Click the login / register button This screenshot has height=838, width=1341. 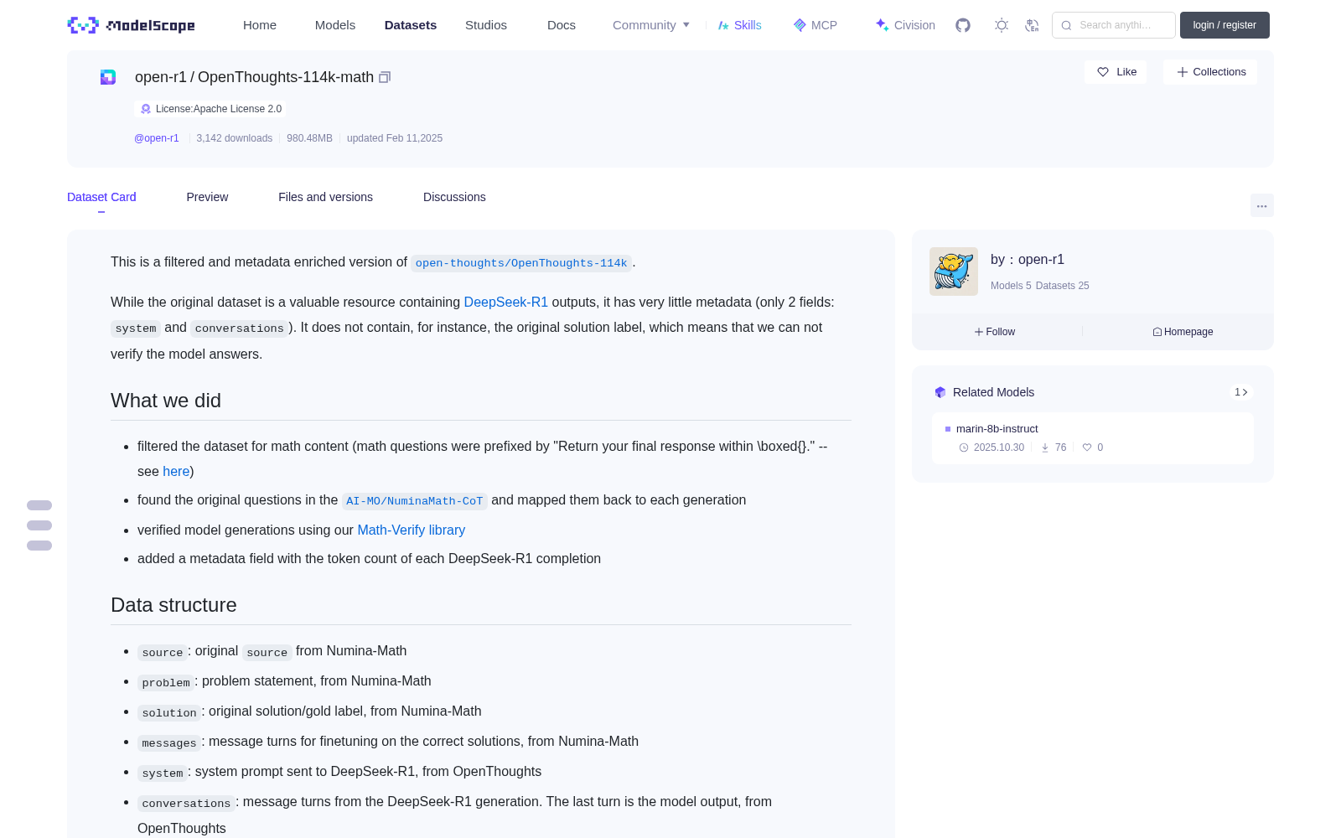point(1225,25)
